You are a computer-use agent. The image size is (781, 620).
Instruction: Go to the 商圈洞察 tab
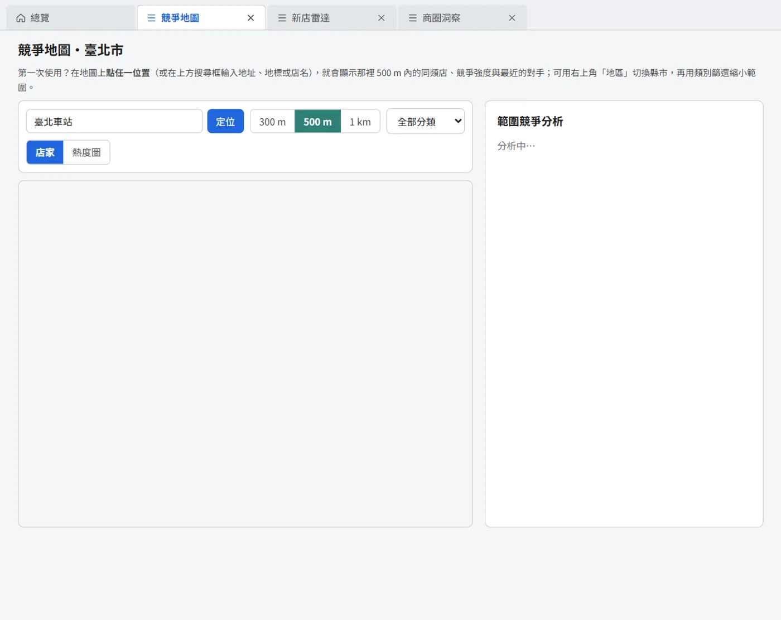pos(462,18)
